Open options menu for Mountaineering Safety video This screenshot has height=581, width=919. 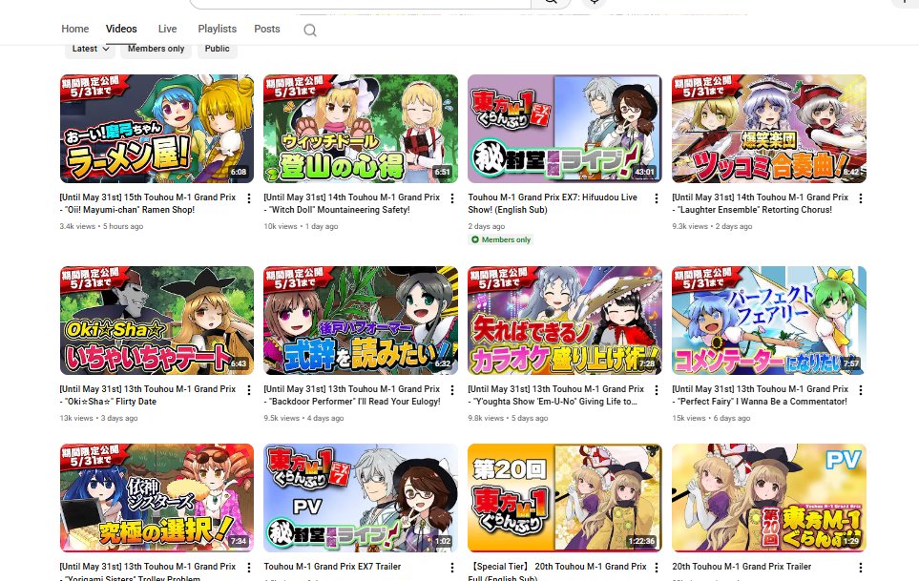click(x=452, y=198)
